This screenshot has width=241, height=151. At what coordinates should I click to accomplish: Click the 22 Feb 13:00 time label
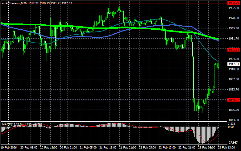(x=168, y=148)
